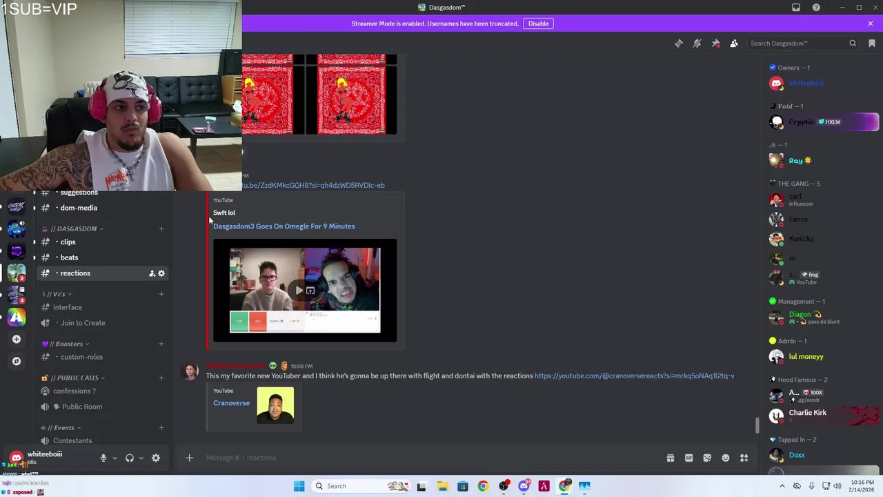Add a server with plus icon

(17, 340)
